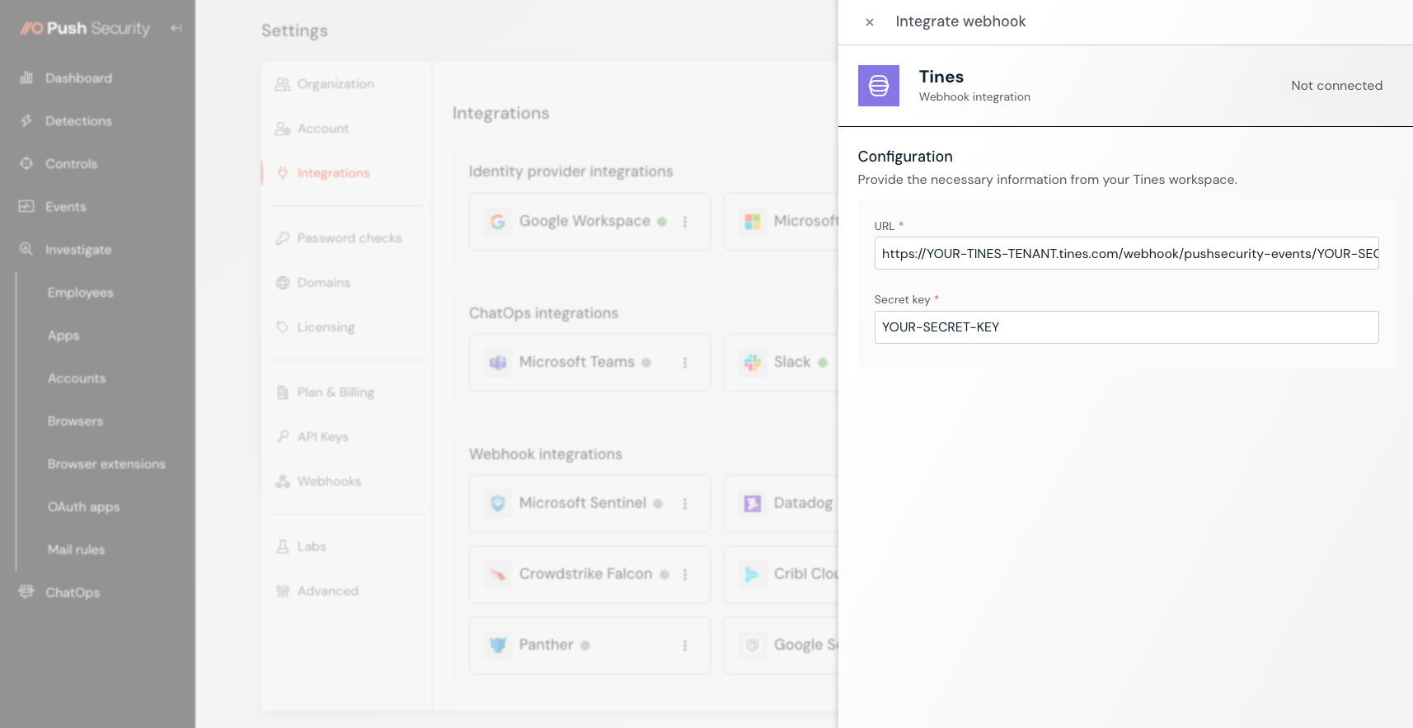Click the webhook URL input field
This screenshot has height=728, width=1413.
(1126, 253)
